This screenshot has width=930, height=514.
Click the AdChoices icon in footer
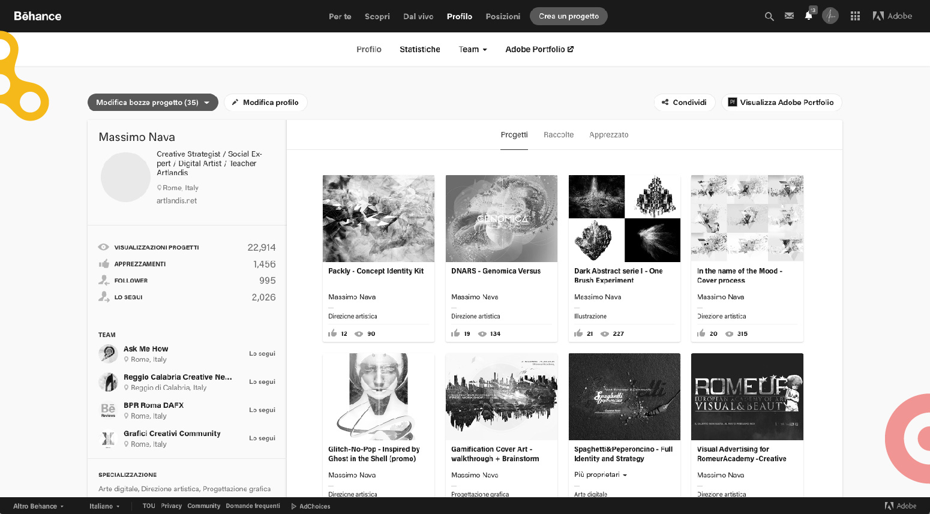tap(294, 506)
